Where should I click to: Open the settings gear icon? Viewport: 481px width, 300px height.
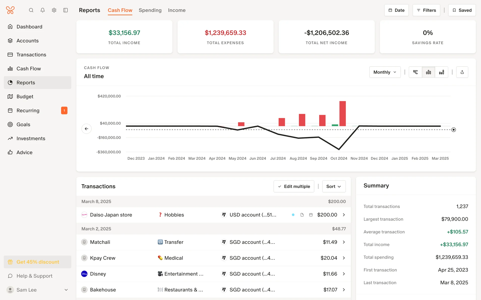54,10
